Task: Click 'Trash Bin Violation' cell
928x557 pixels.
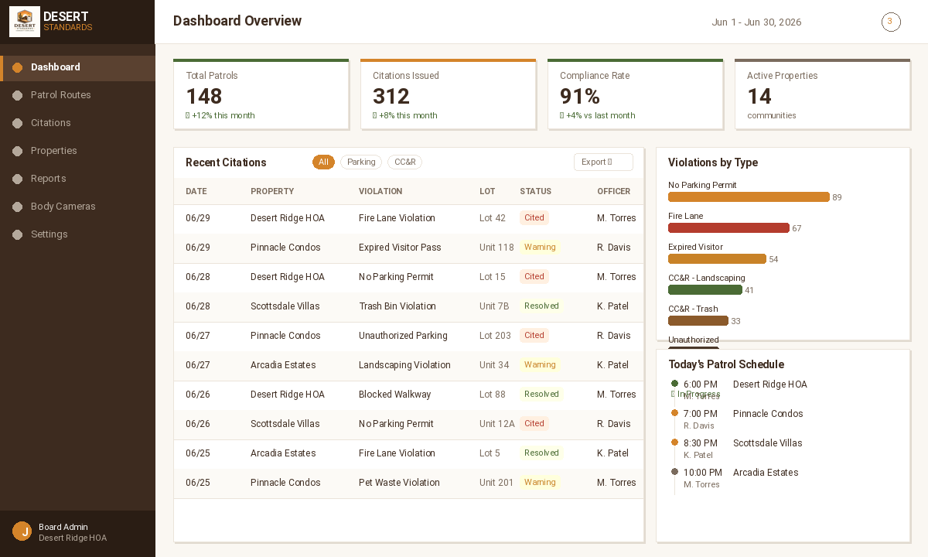Action: pyautogui.click(x=397, y=306)
